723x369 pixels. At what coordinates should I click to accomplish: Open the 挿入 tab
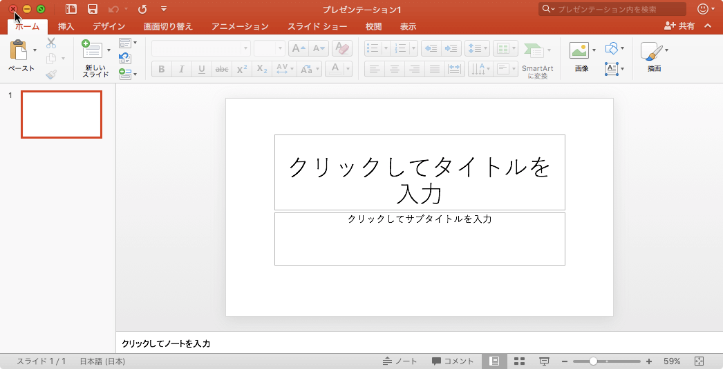click(66, 27)
